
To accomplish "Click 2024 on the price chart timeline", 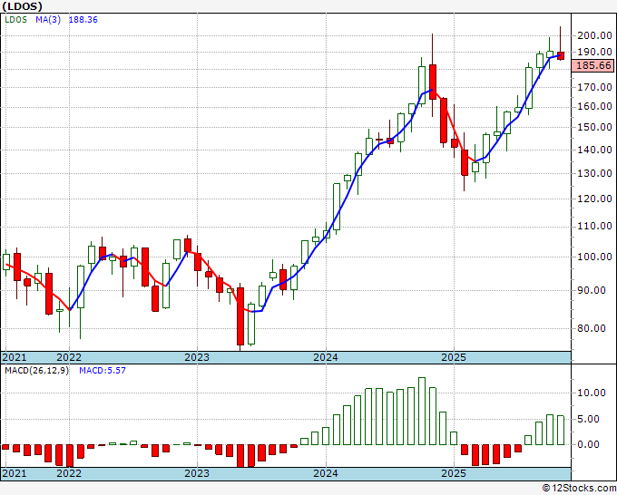I will 326,357.
